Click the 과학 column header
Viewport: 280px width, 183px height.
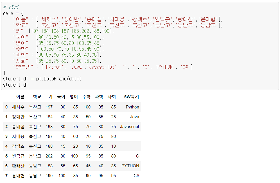[x=99, y=97]
